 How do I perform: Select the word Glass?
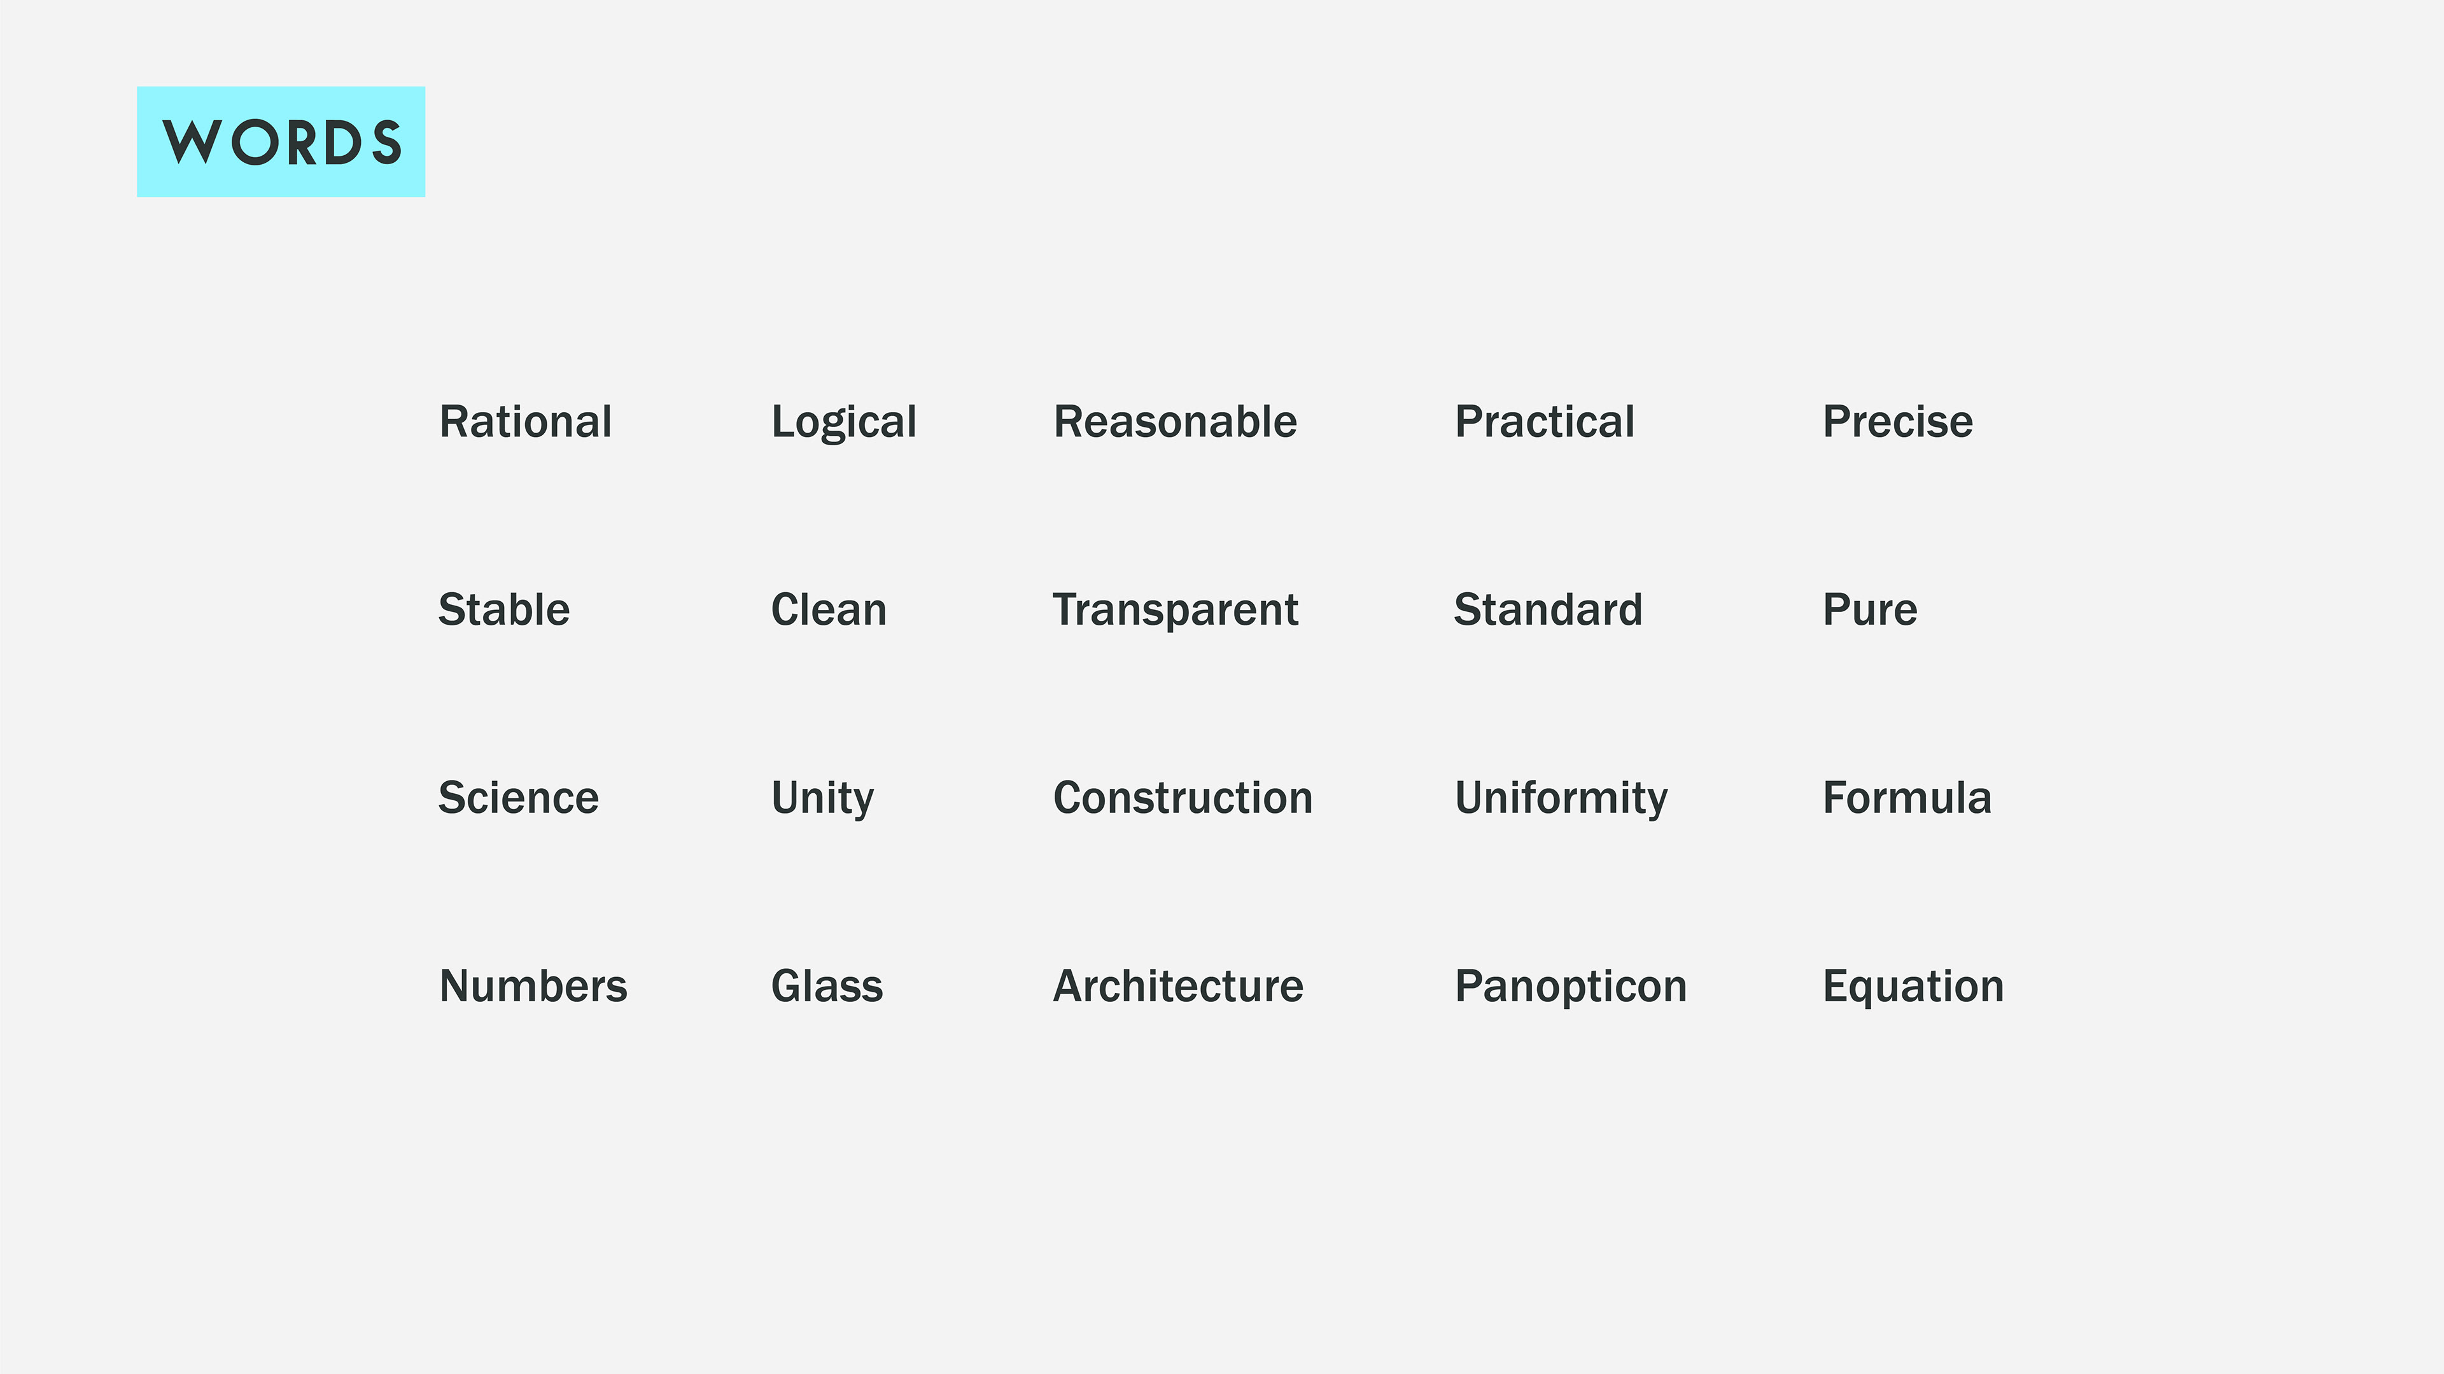826,986
